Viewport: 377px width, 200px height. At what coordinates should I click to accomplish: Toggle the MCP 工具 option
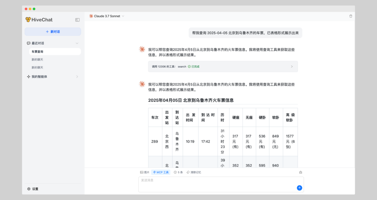[x=161, y=172]
